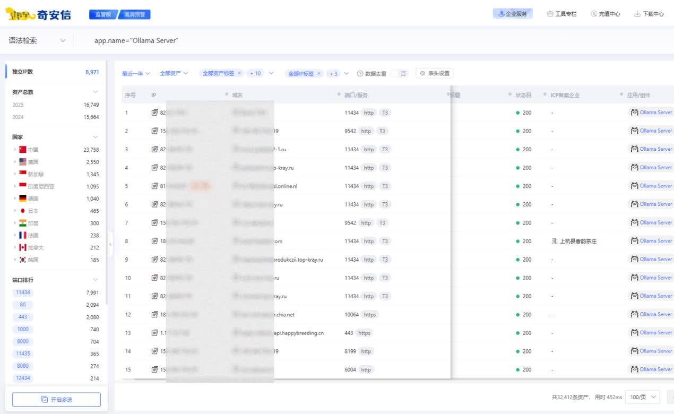Enable multi-select with 开启多选
Viewport: 674px width, 414px height.
pyautogui.click(x=56, y=400)
